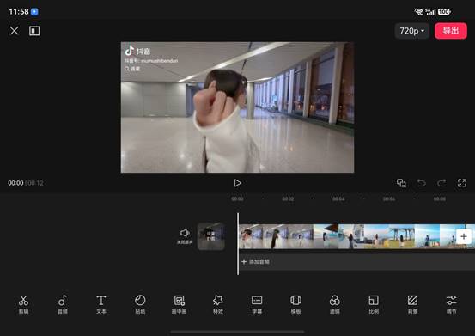
Task: Tap the red 导出 (export) button
Action: [451, 31]
